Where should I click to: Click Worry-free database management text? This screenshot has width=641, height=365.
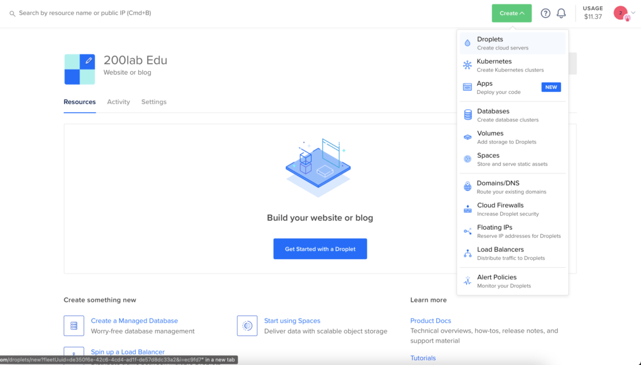[143, 331]
